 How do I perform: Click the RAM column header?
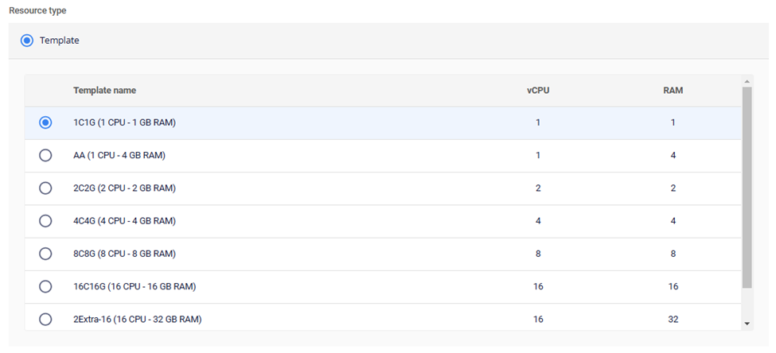coord(673,91)
